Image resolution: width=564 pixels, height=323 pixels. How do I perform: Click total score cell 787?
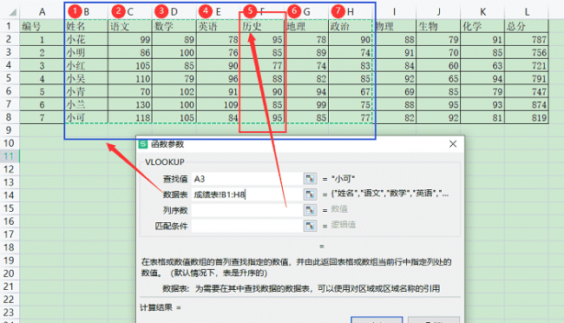(x=527, y=39)
